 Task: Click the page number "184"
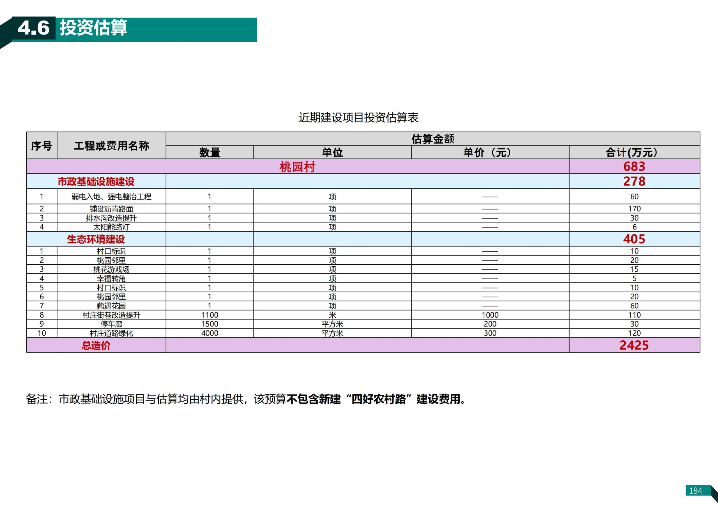696,491
